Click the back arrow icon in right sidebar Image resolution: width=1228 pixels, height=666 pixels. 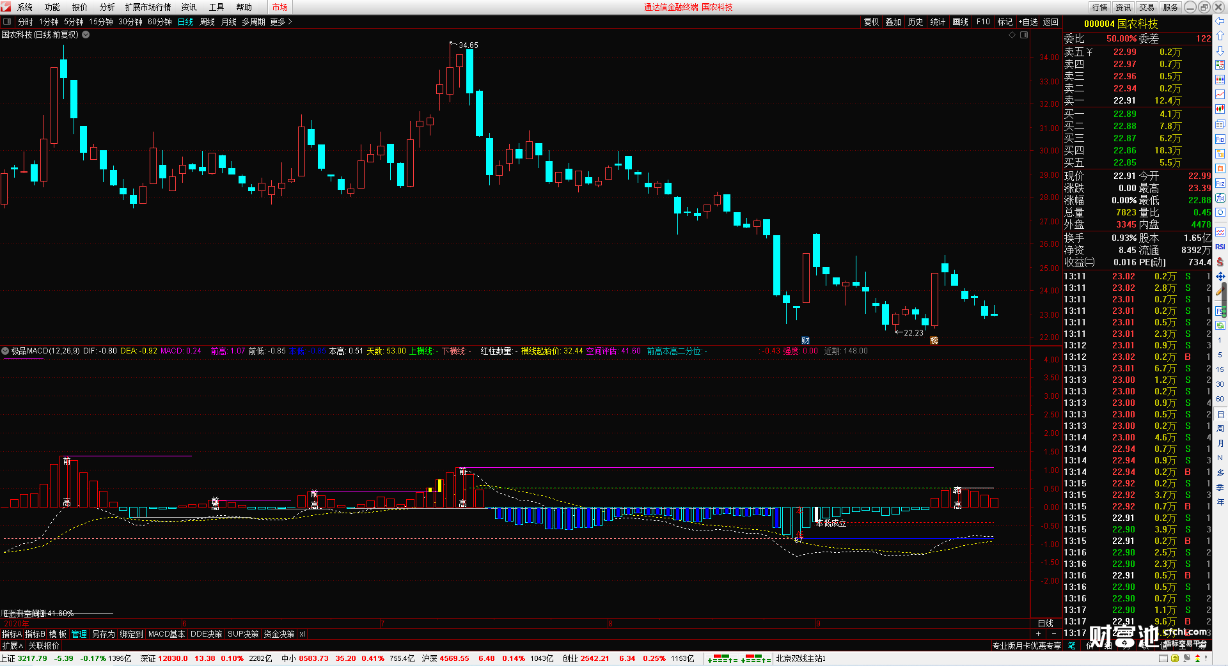[1220, 21]
